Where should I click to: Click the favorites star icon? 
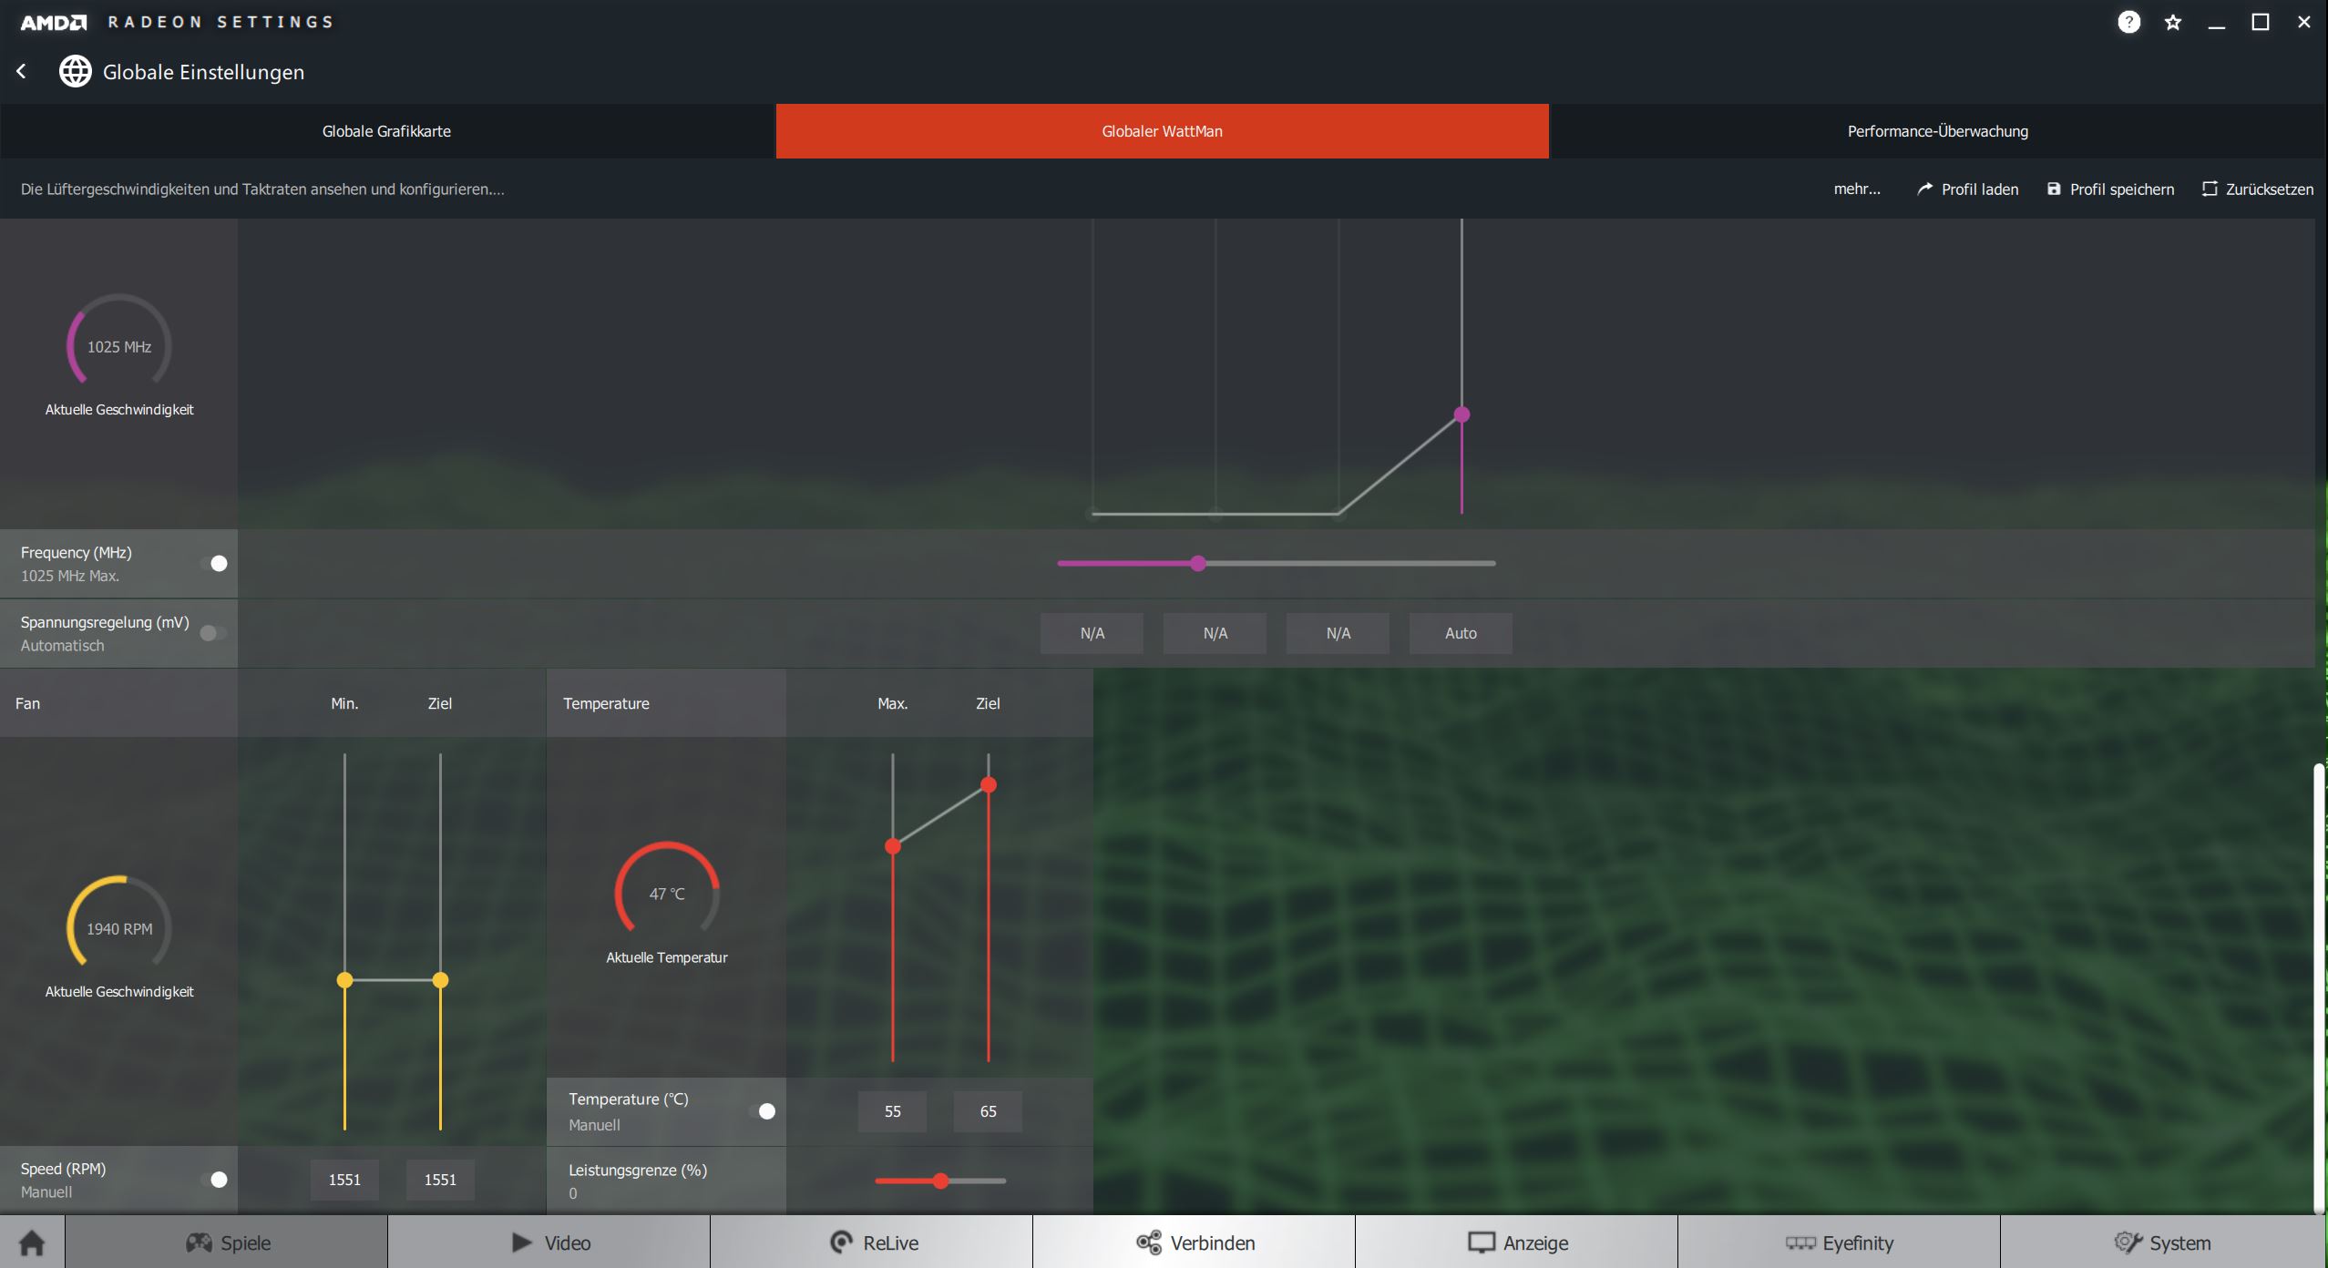click(x=2173, y=22)
